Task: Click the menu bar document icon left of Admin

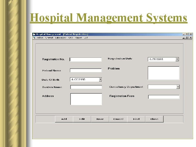Action: pos(34,38)
